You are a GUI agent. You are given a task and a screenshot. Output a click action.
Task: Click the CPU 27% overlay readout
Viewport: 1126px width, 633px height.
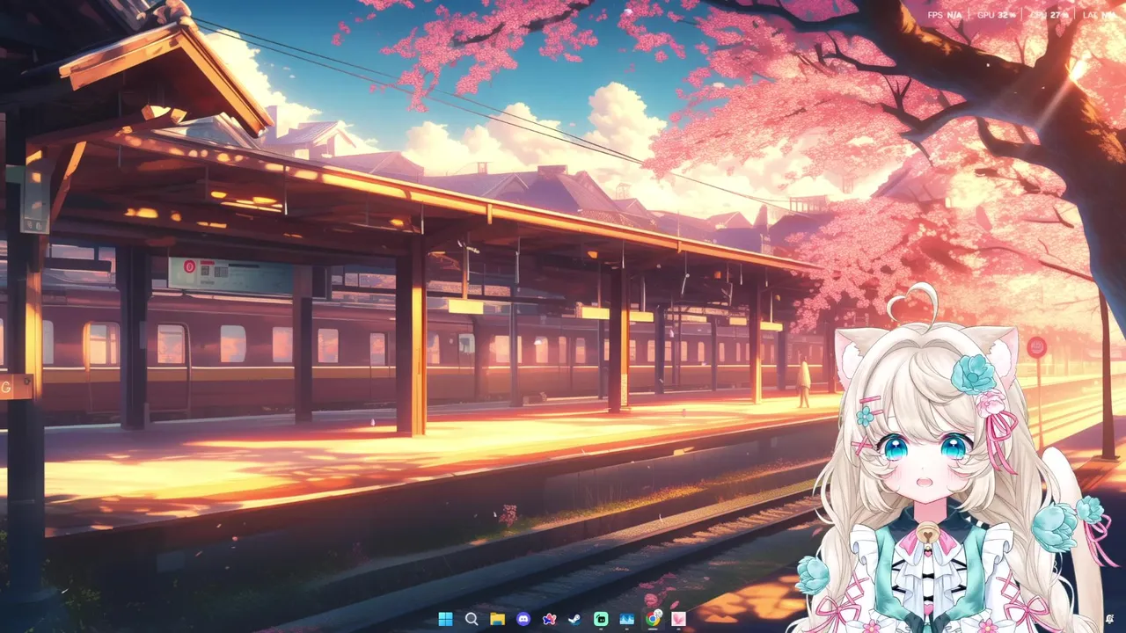(x=1049, y=15)
